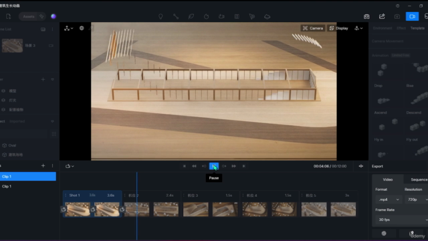Click first thumbnail of 机位 5 shot

click(x=314, y=210)
